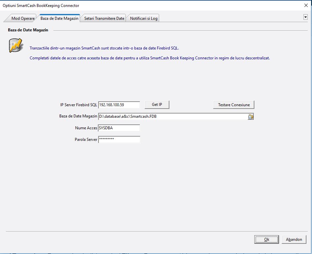Go to the Notificari si Log tab
Screen dimensions: 312x254
144,18
